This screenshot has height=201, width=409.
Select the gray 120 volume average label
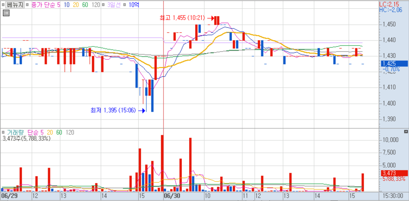70,132
